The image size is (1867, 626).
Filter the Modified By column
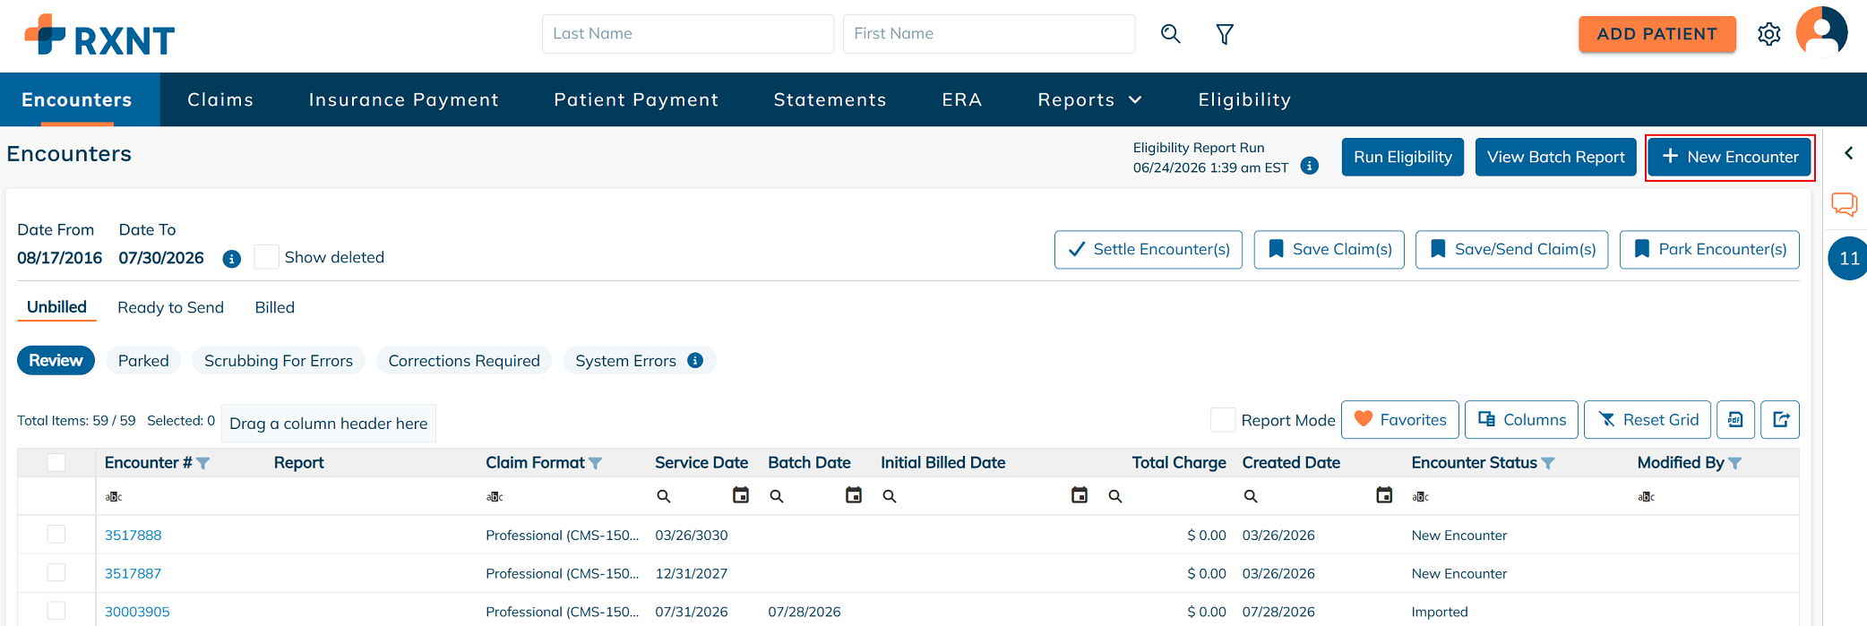coord(1735,463)
